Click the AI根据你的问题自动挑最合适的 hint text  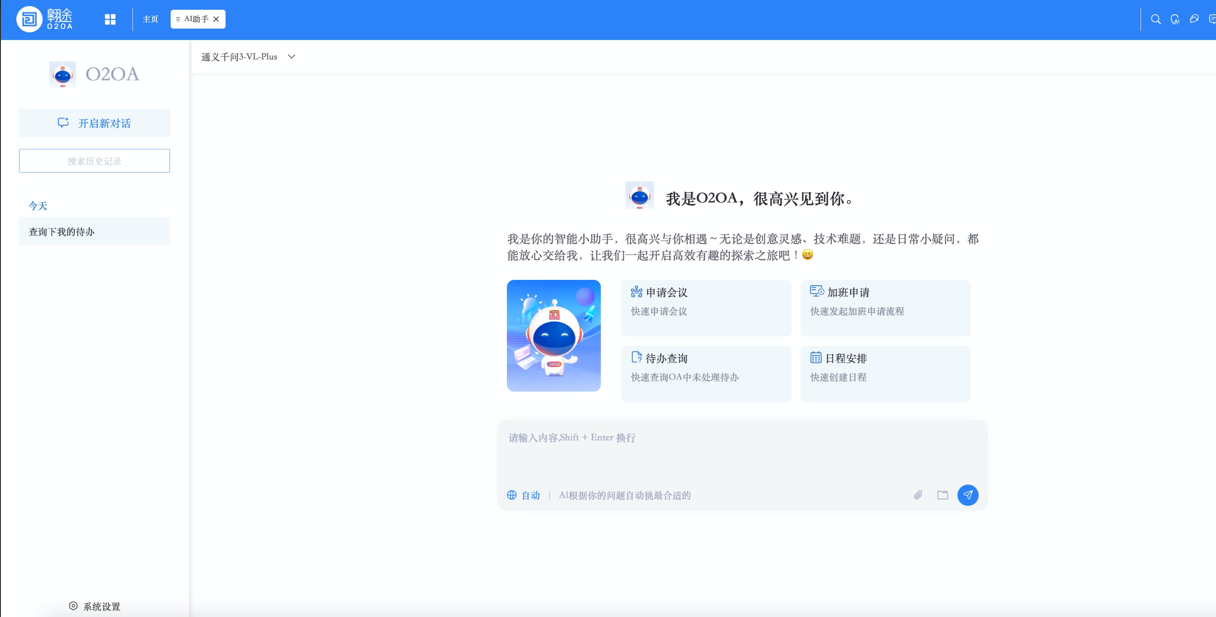point(625,495)
